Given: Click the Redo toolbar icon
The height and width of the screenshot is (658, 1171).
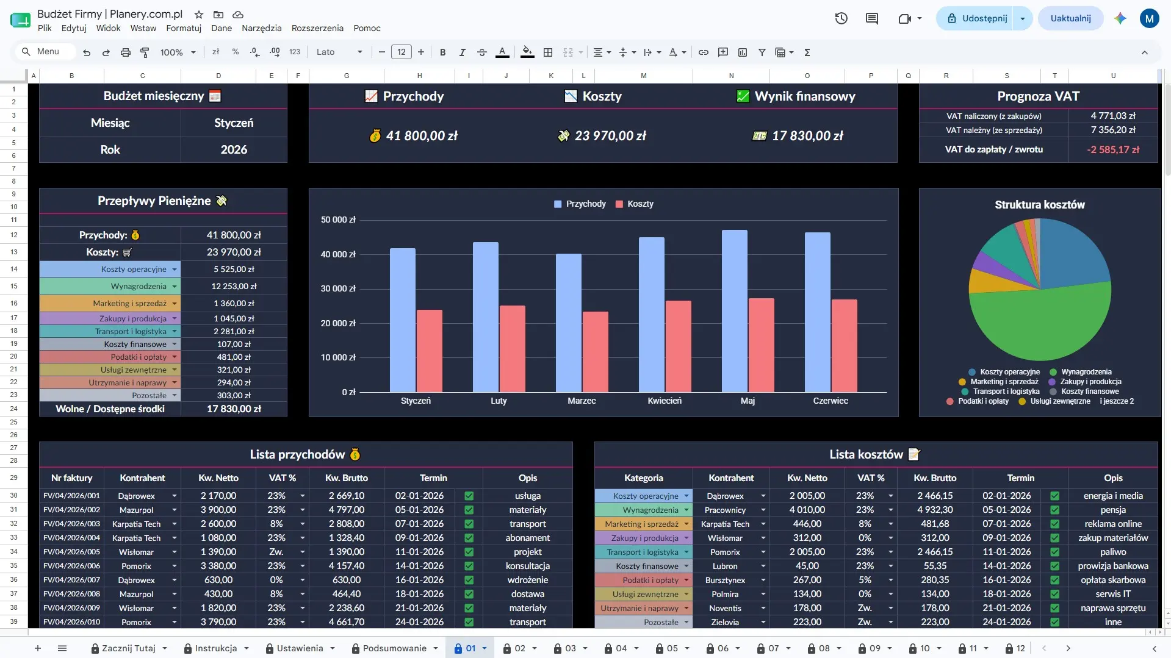Looking at the screenshot, I should point(106,52).
